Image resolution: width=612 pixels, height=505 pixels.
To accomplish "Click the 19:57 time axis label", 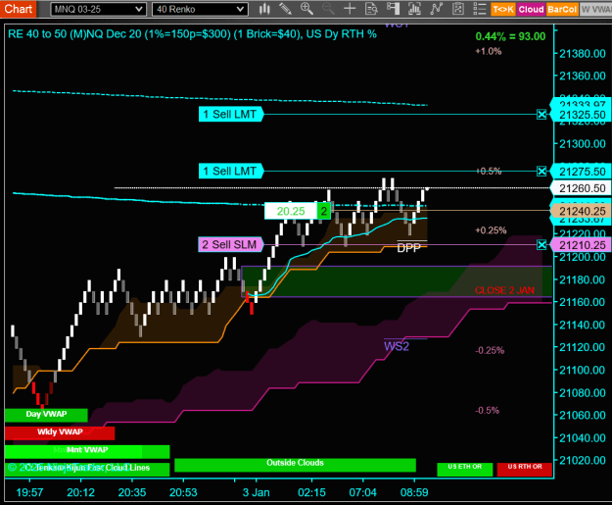I will click(29, 492).
